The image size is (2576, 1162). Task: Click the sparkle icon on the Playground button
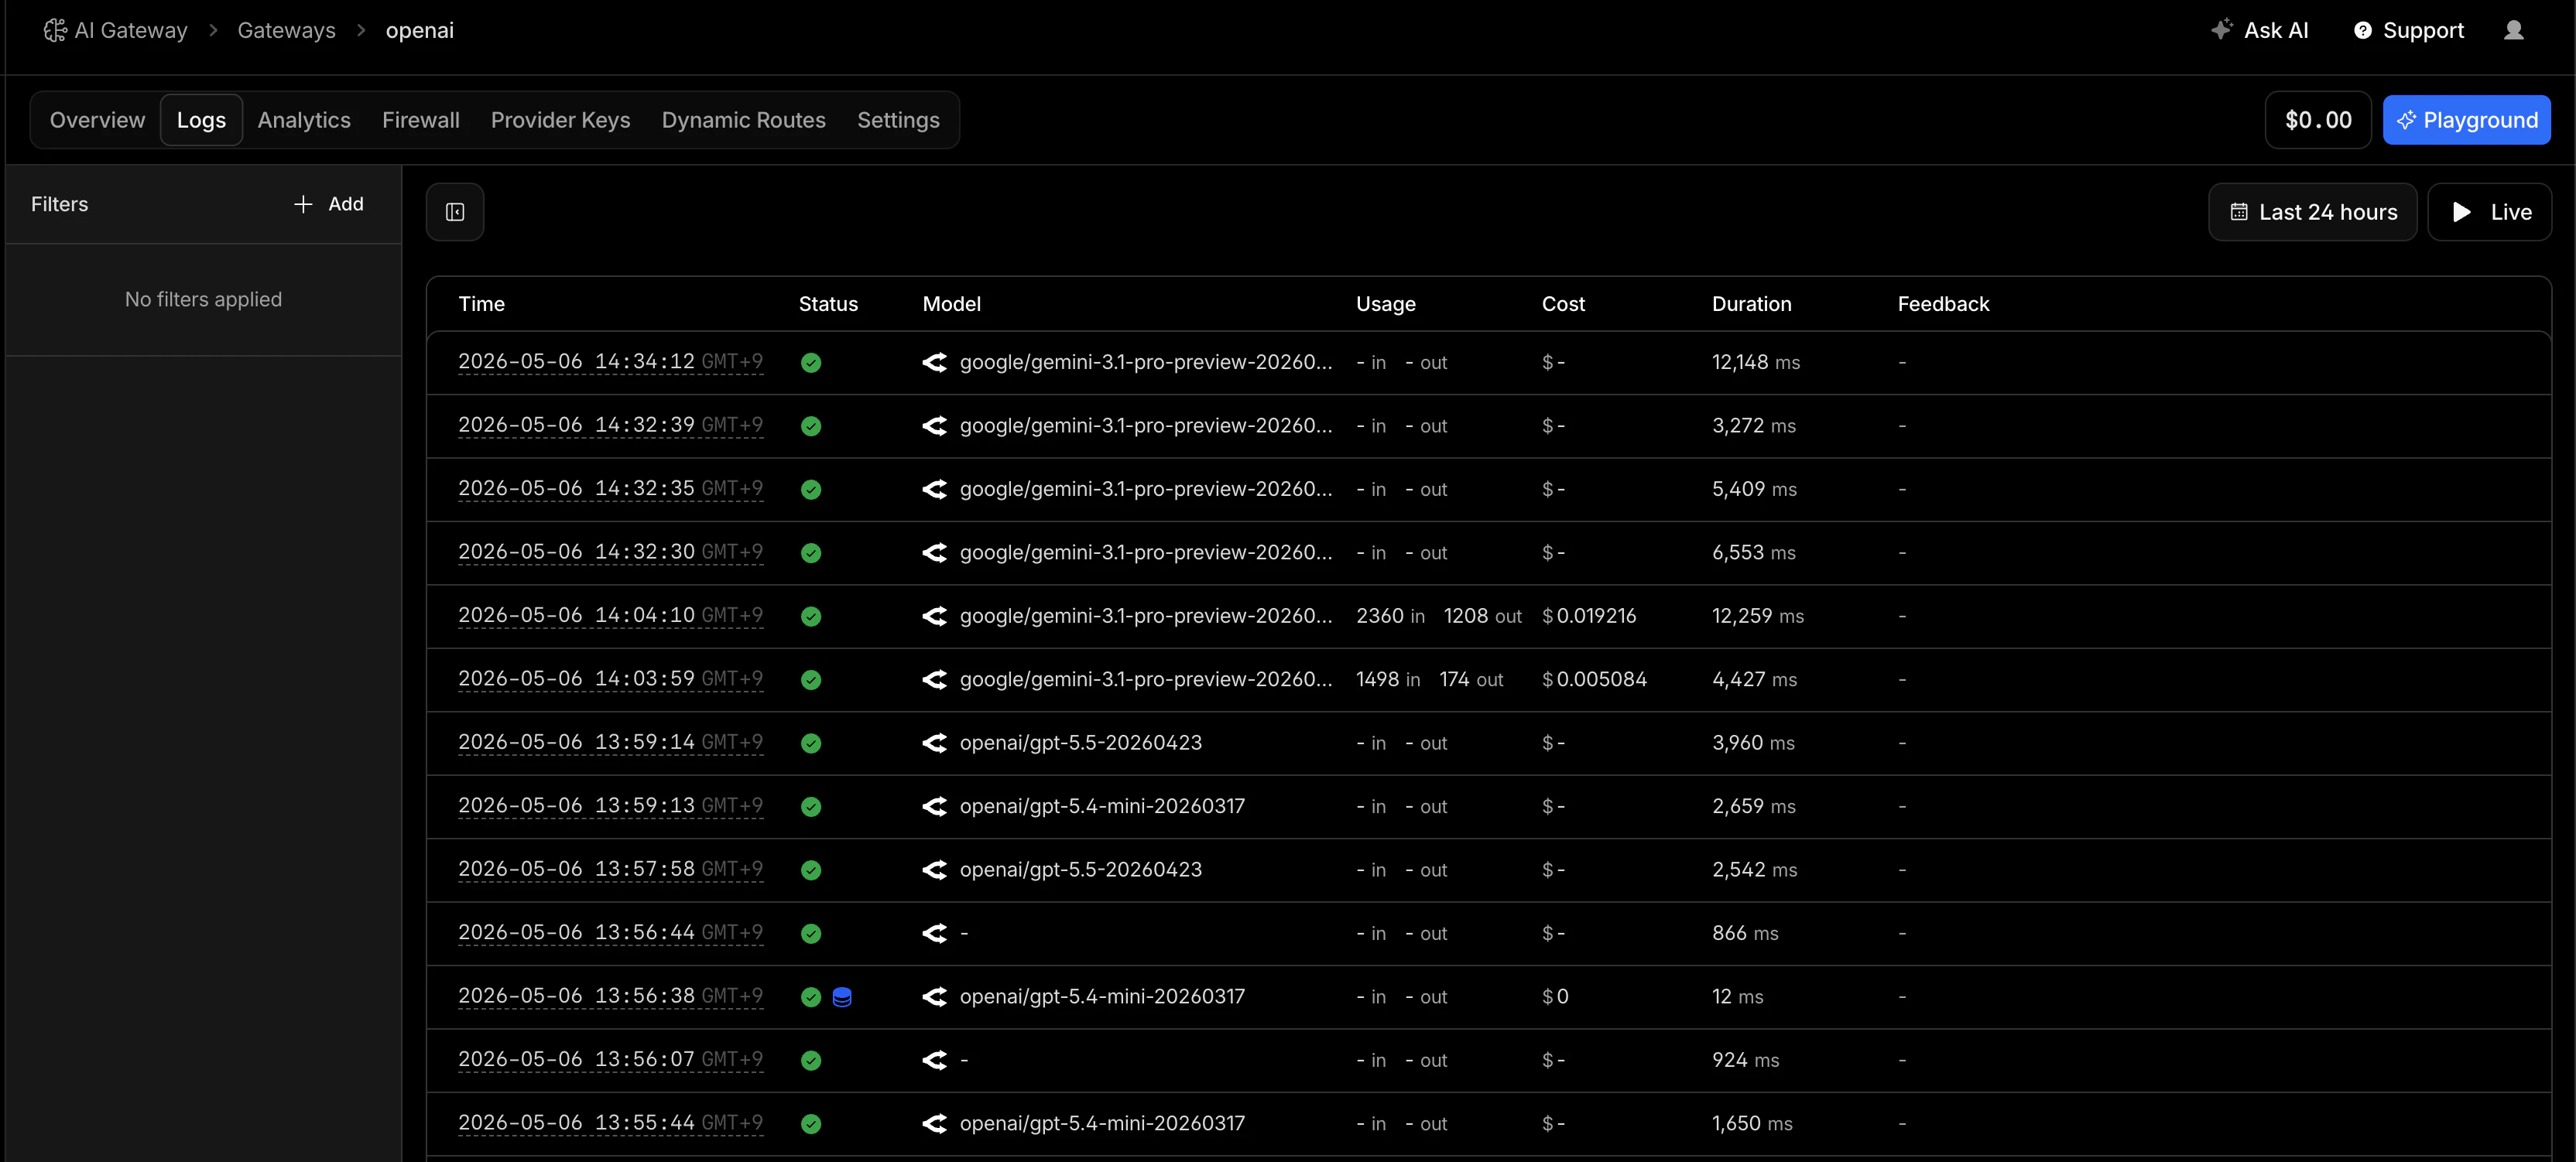click(x=2406, y=120)
